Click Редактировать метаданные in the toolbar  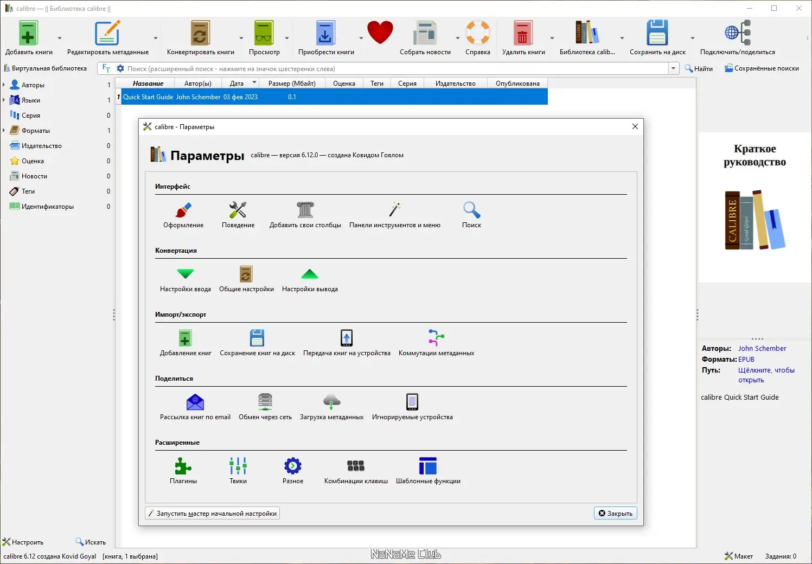[108, 37]
